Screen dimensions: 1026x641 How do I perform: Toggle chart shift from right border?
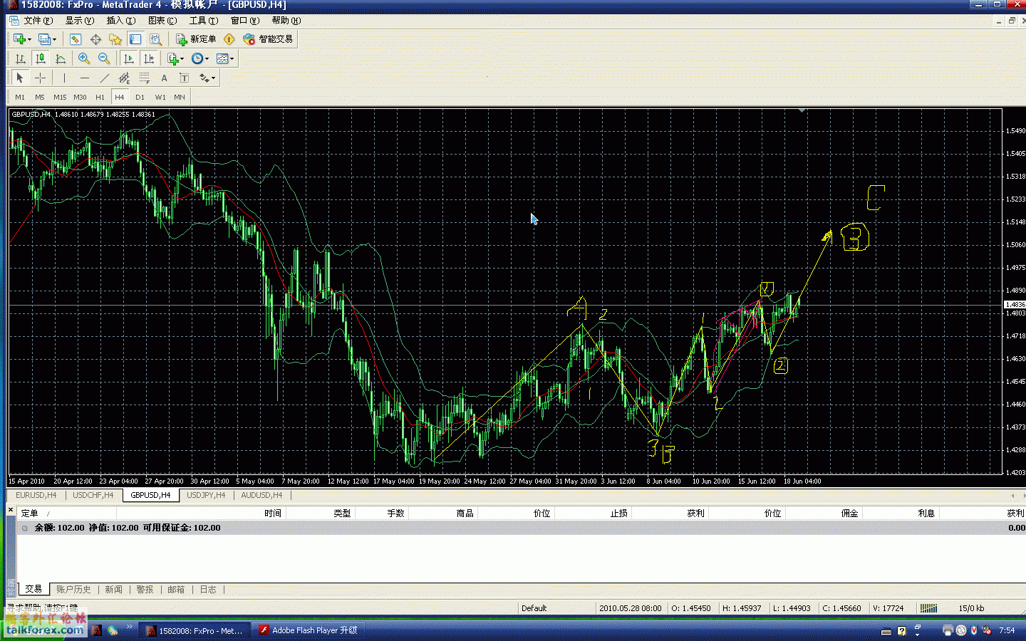(x=149, y=58)
